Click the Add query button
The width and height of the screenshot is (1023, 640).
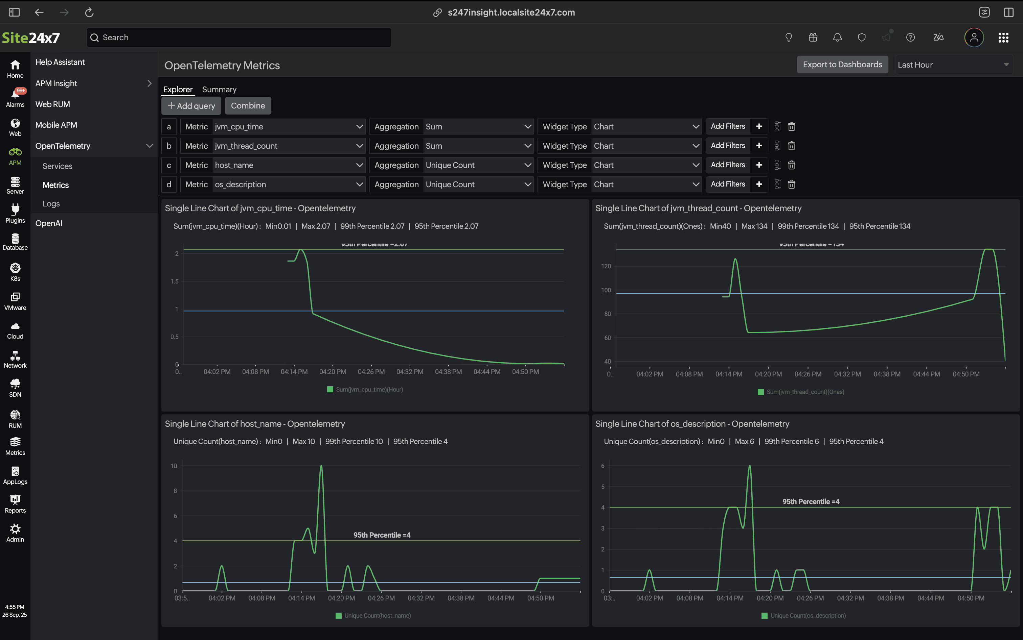[x=191, y=106]
